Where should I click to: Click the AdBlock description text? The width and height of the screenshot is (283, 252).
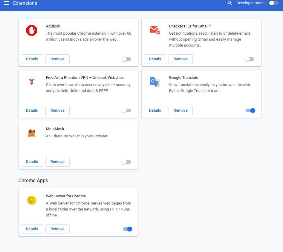point(88,36)
